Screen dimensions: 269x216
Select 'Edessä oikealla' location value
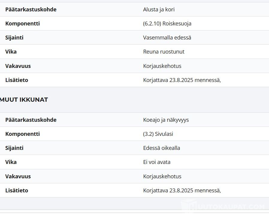point(161,148)
